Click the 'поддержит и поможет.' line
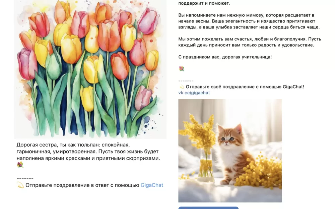The width and height of the screenshot is (335, 209). click(204, 3)
